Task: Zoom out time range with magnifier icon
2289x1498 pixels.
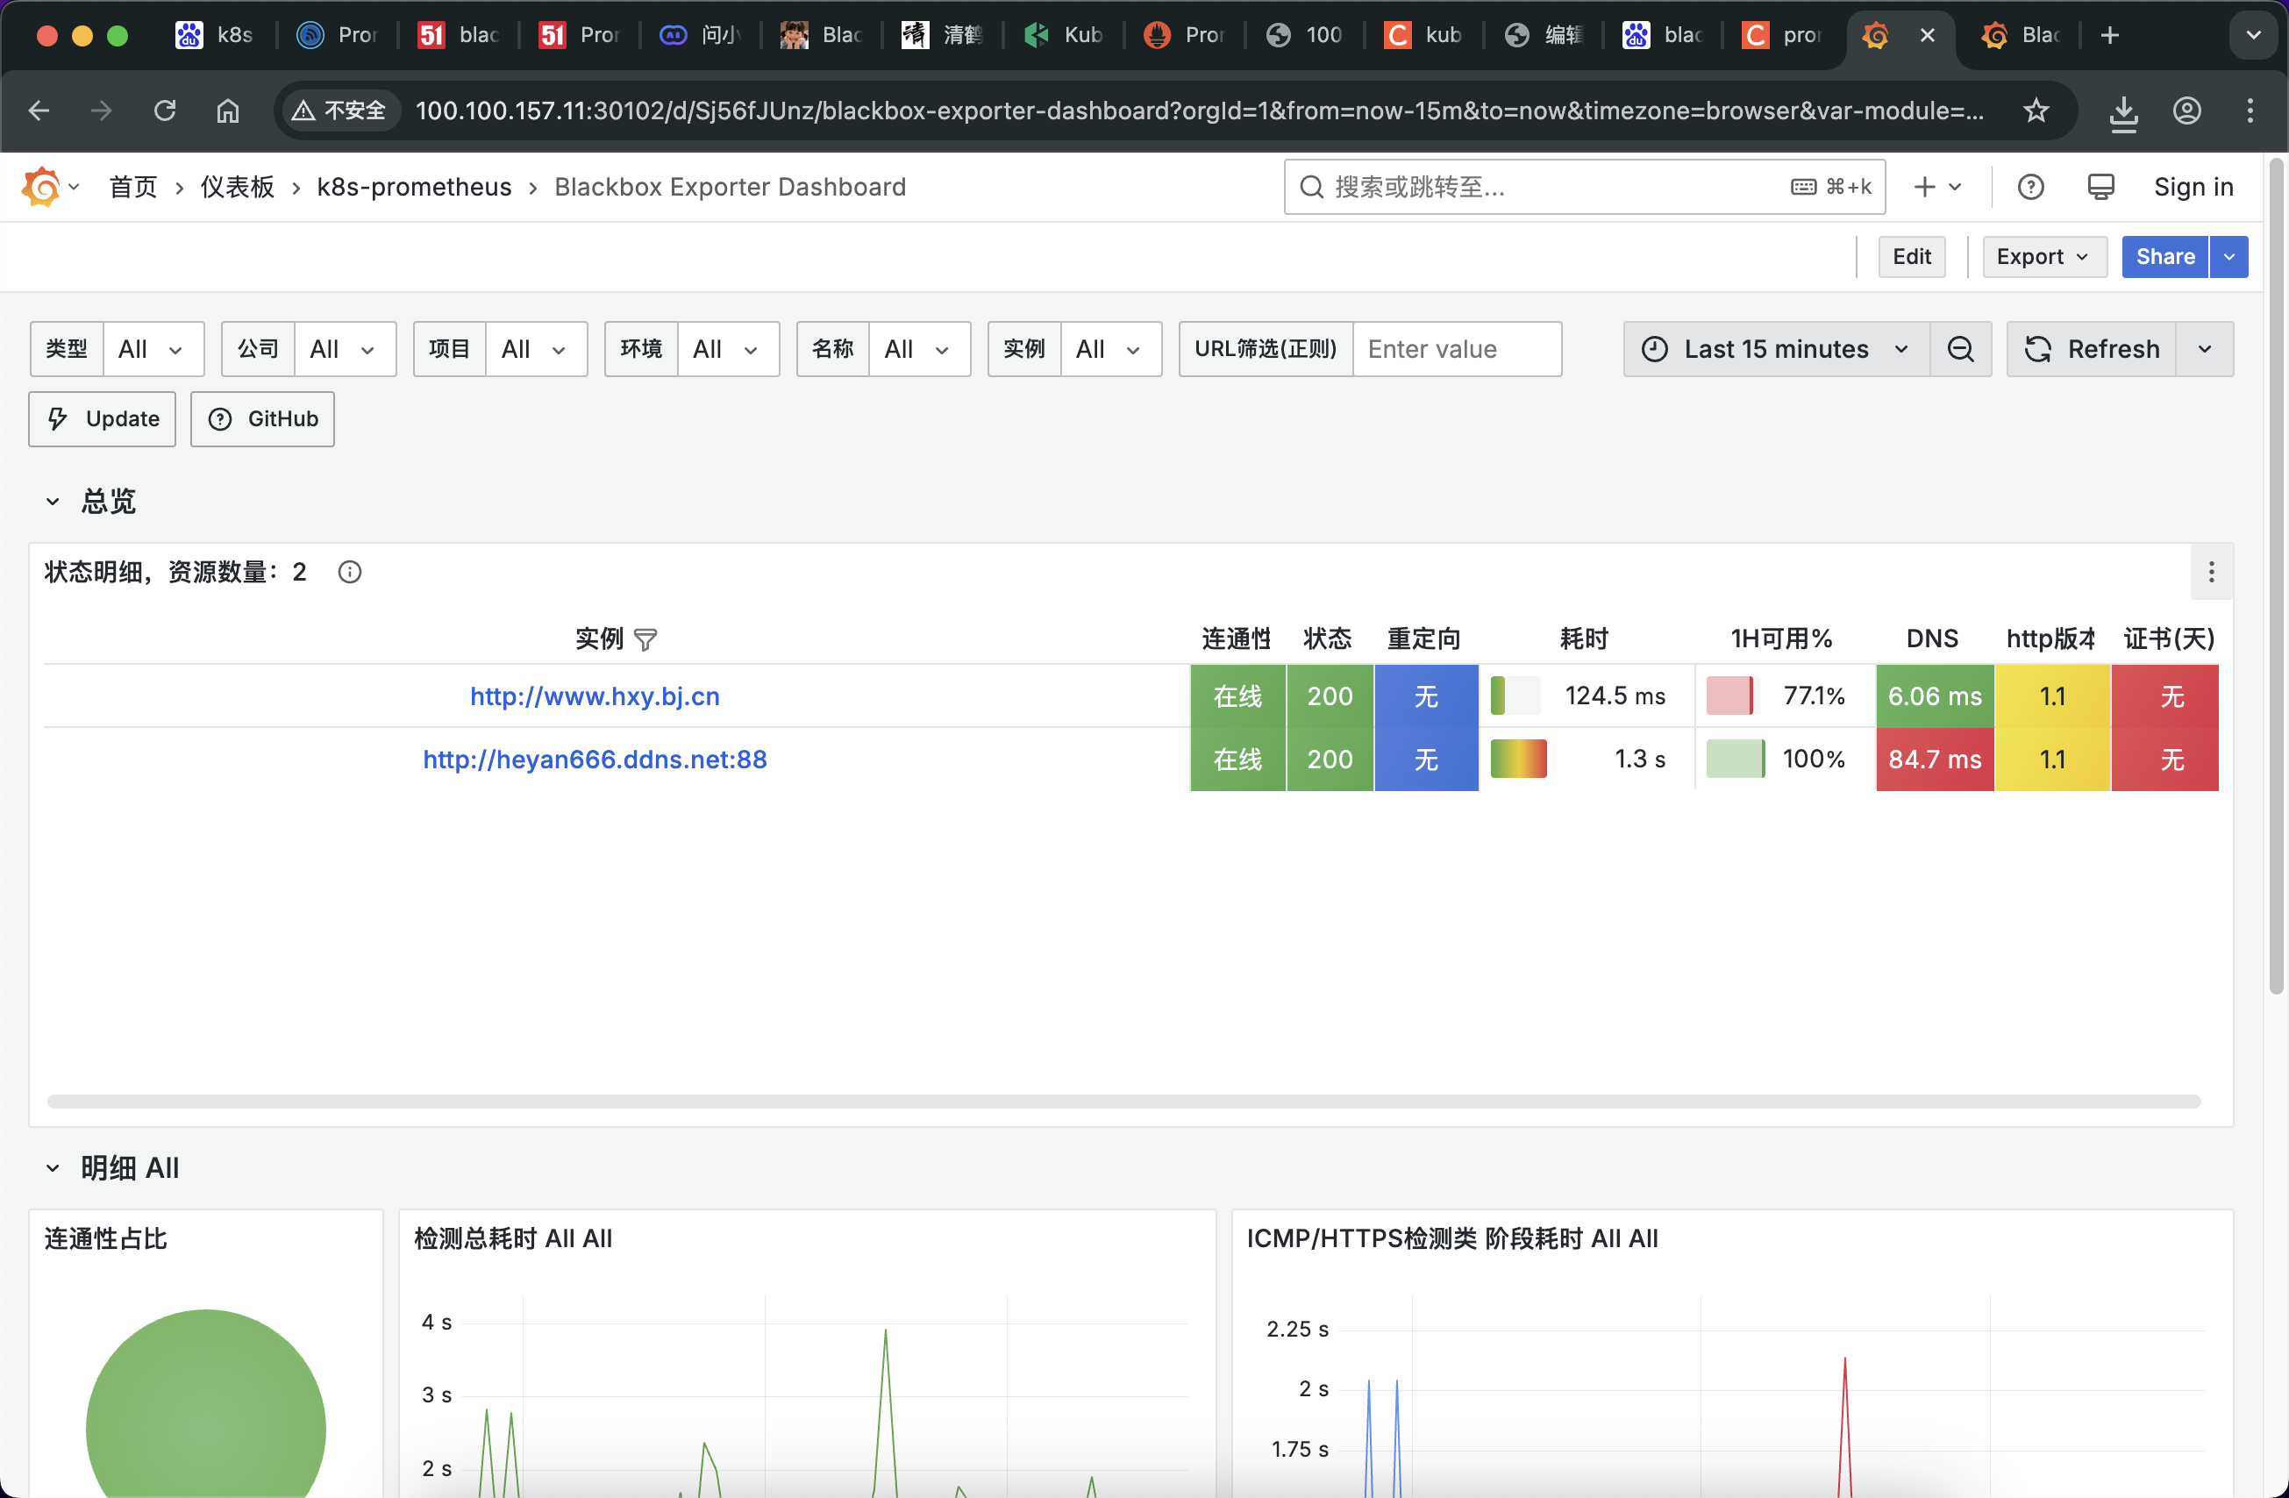Action: coord(1961,349)
